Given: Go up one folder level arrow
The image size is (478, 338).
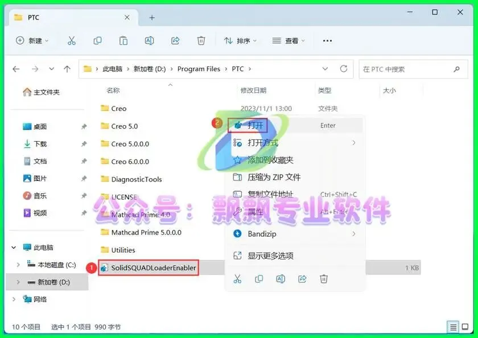Looking at the screenshot, I should tap(67, 69).
